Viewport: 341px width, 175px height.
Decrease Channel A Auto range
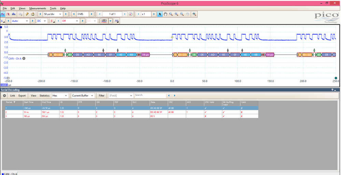pos(8,21)
